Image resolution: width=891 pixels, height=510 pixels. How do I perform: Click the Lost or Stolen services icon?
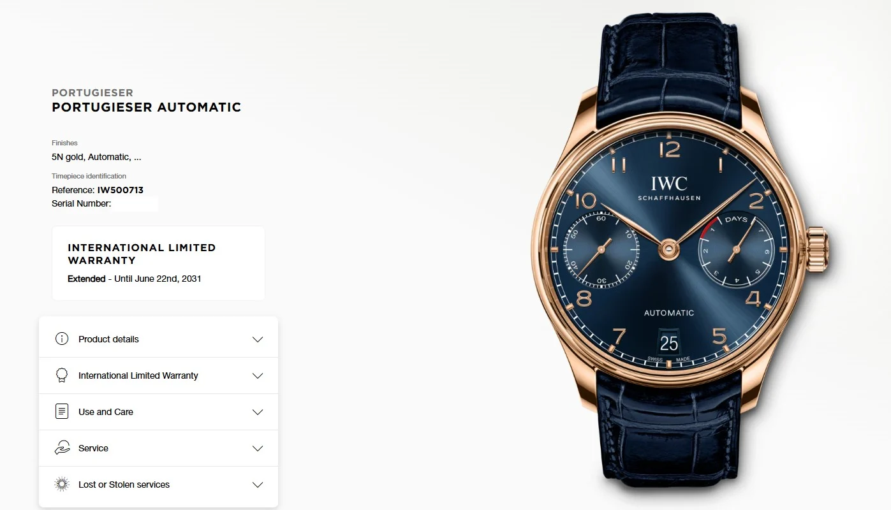(62, 484)
